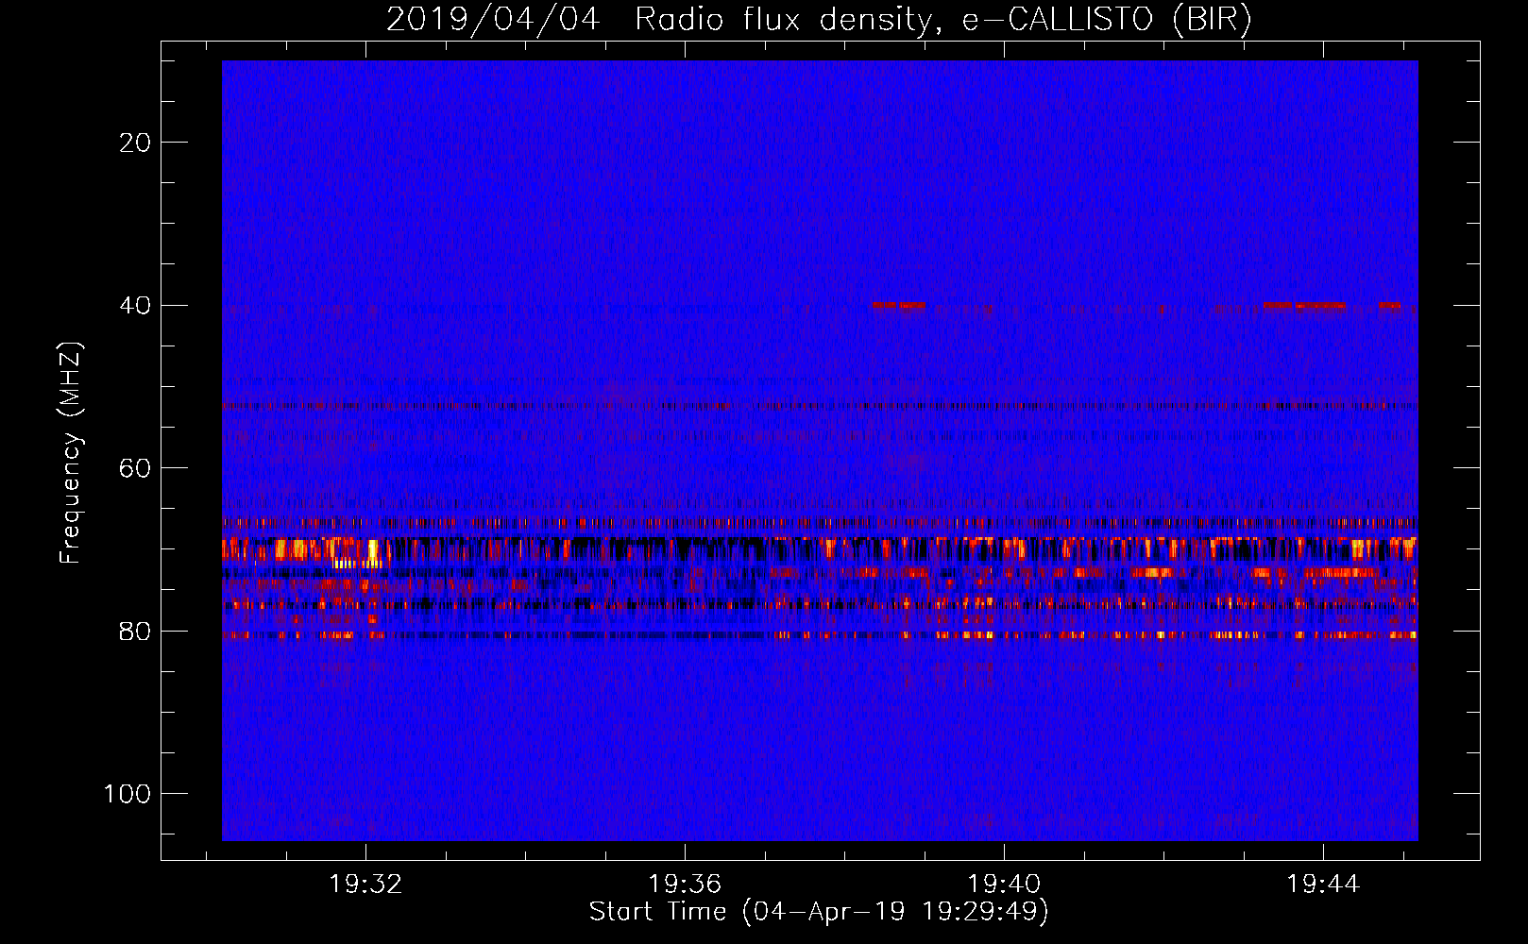The height and width of the screenshot is (944, 1528).
Task: Click the 40 frequency tick label
Action: click(x=135, y=306)
